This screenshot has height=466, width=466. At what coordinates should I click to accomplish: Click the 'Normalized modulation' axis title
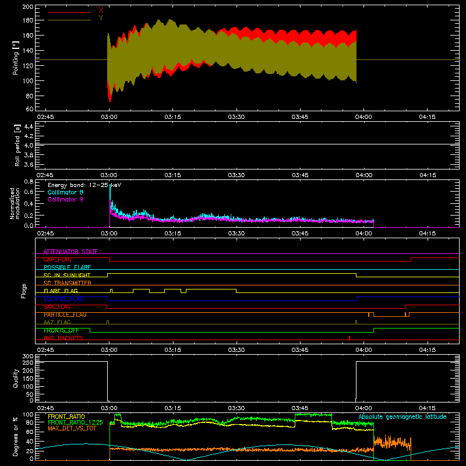[x=15, y=203]
